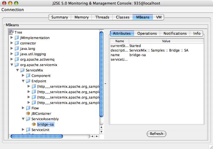
Task: Select the JBIContainer tree item
Action: click(x=41, y=113)
